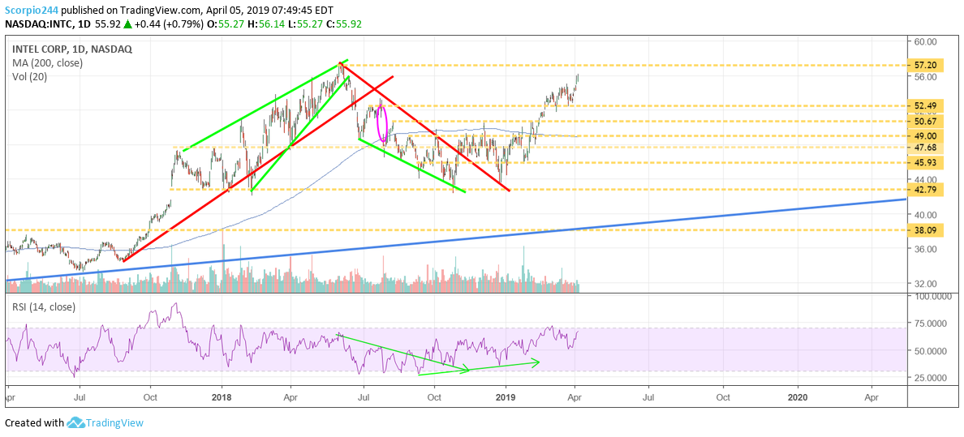Open the TradingView link at bottom

(x=114, y=423)
